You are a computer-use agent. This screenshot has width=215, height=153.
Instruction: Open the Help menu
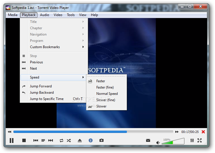pos(94,15)
